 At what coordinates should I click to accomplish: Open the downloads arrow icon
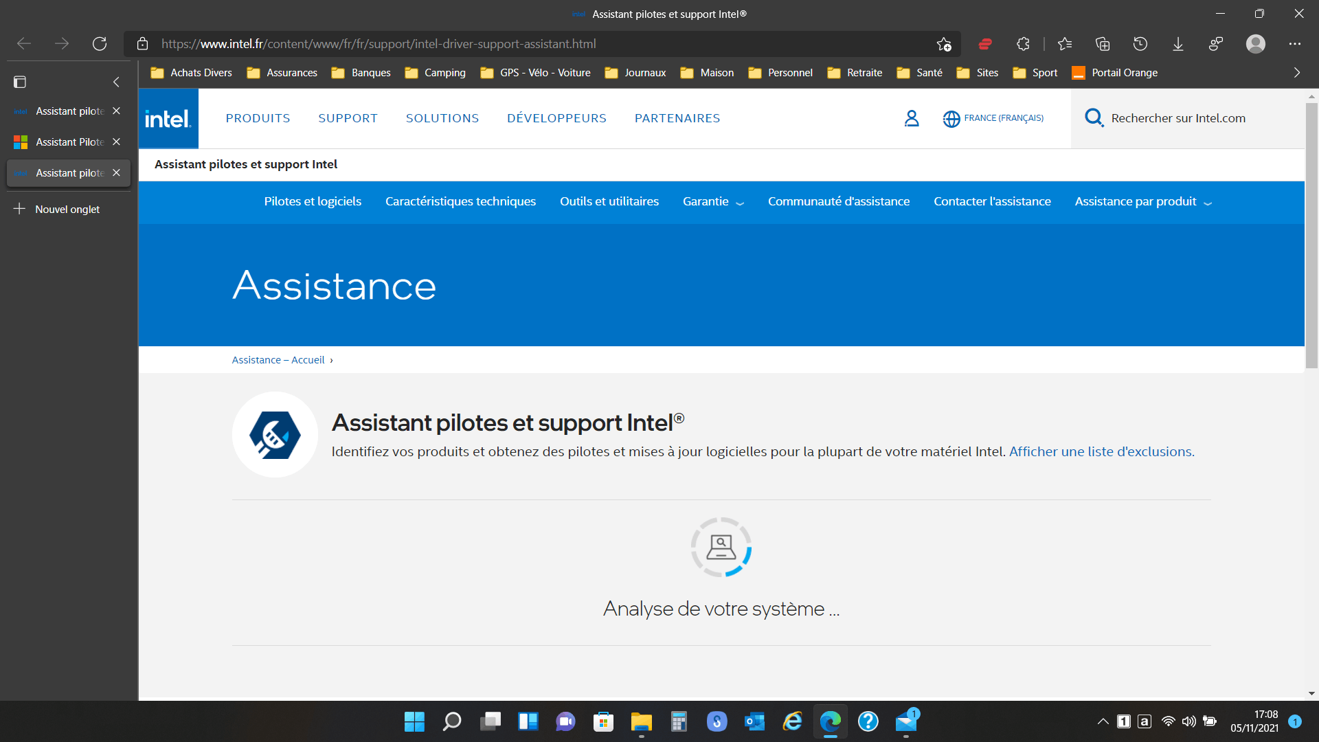[1178, 44]
